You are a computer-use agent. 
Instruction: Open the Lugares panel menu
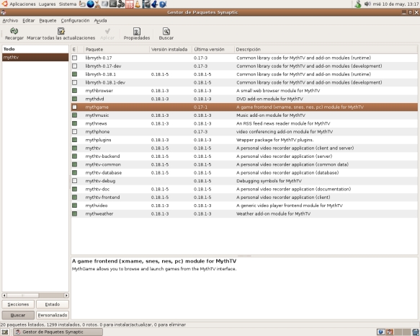pos(47,4)
